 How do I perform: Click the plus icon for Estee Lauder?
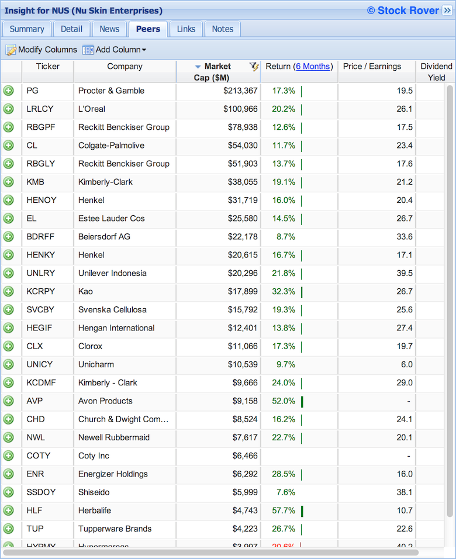9,219
